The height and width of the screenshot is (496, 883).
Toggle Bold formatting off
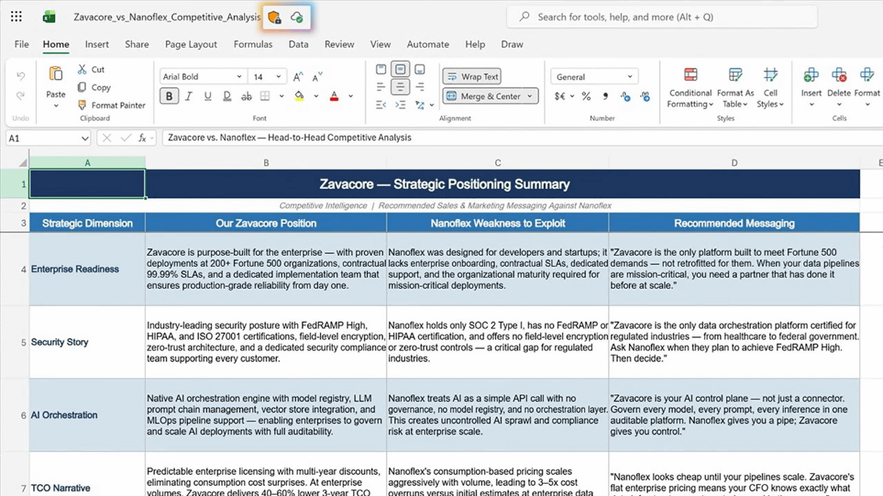[169, 96]
